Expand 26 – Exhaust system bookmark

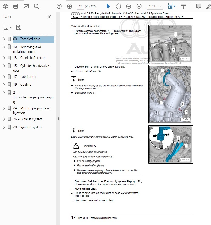click(4, 119)
